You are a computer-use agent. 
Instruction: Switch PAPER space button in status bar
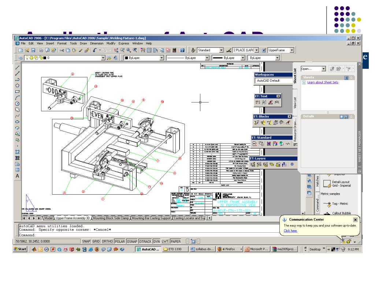click(175, 241)
